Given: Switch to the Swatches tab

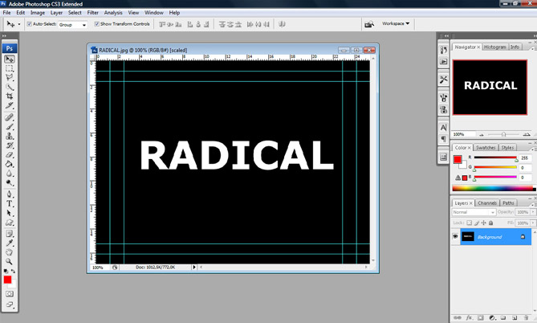Looking at the screenshot, I should tap(486, 148).
